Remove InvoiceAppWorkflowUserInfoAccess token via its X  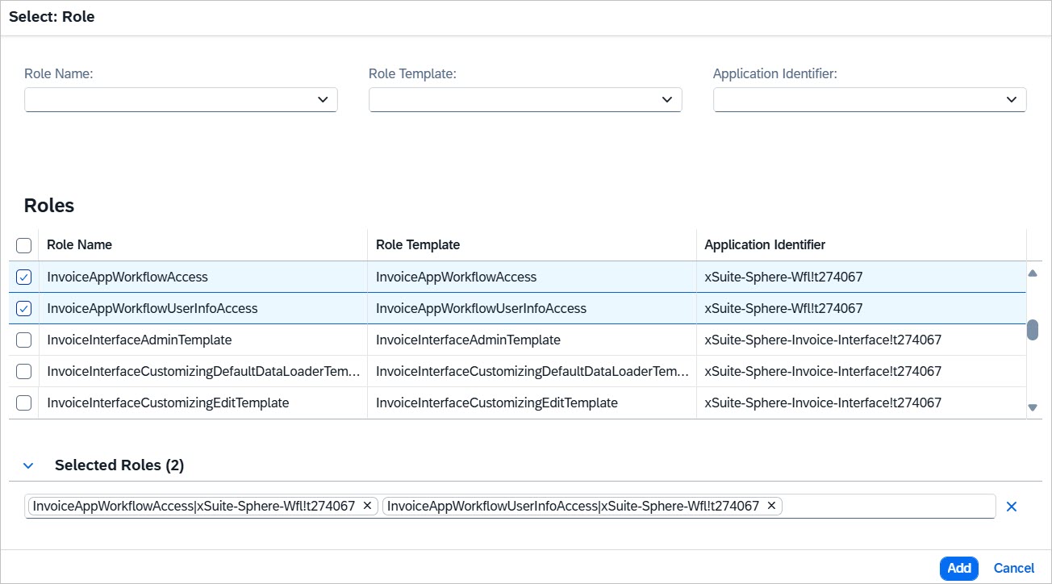[771, 506]
